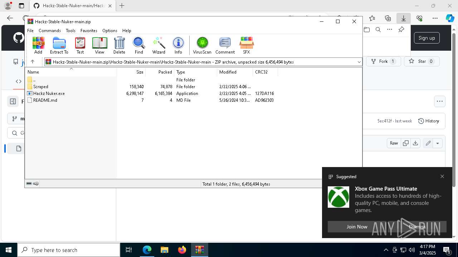
Task: Click Join Now on Xbox notification
Action: click(x=357, y=227)
